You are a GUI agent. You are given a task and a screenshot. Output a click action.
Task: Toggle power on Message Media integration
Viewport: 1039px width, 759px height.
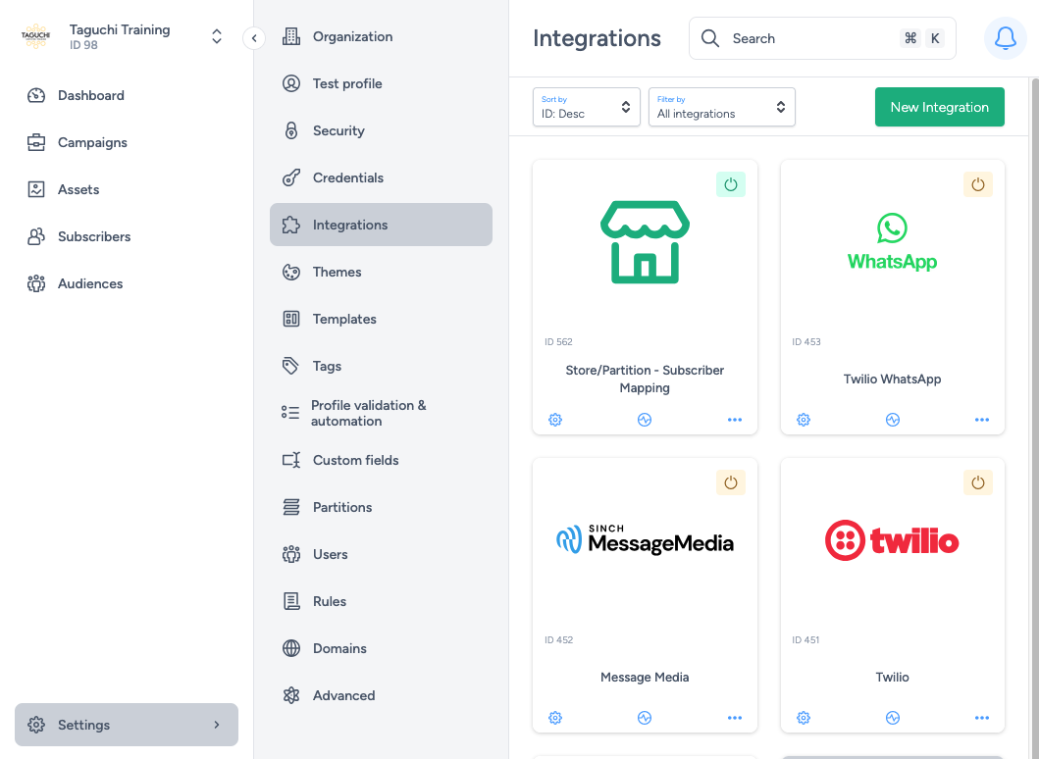[x=730, y=482]
